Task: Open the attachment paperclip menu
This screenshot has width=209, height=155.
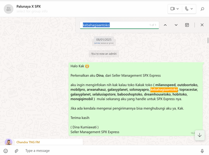Action: click(16, 151)
